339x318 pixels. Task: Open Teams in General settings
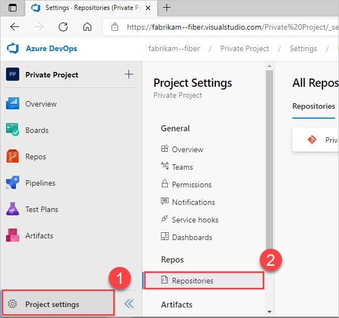click(182, 167)
